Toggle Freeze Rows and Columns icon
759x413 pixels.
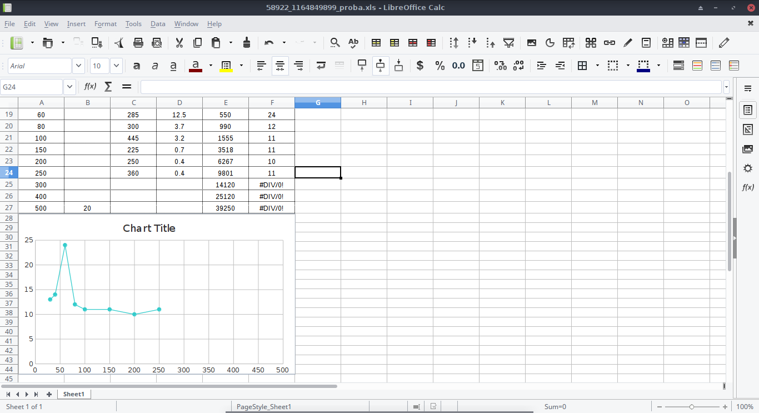point(684,43)
